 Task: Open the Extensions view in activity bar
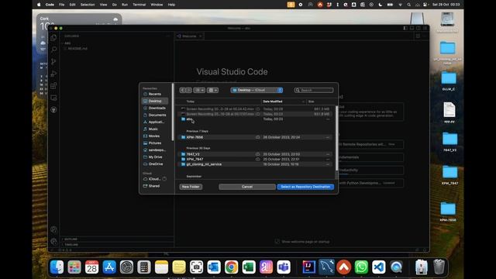(53, 86)
